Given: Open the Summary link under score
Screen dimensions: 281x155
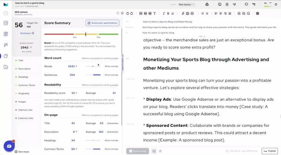Looking at the screenshot, I should pyautogui.click(x=27, y=33).
